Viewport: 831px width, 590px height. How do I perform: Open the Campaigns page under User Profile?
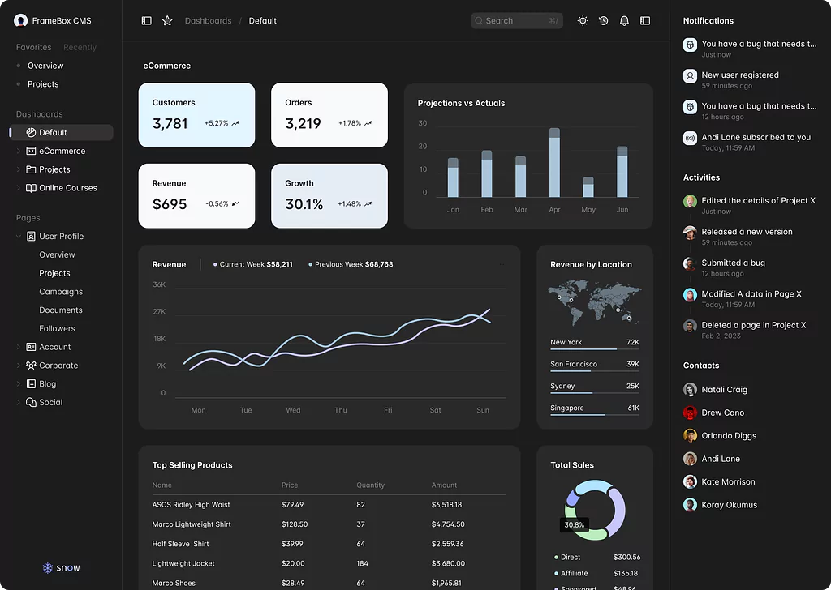(x=61, y=291)
